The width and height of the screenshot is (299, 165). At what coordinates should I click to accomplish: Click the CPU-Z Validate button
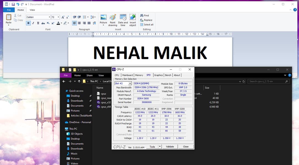(170, 147)
